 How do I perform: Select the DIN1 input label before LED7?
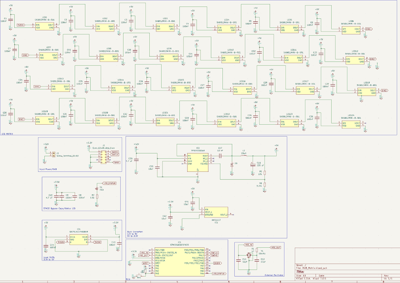pyautogui.click(x=26, y=55)
